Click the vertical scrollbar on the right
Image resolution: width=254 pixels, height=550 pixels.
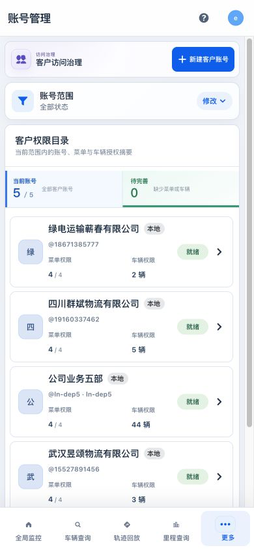[x=249, y=231]
